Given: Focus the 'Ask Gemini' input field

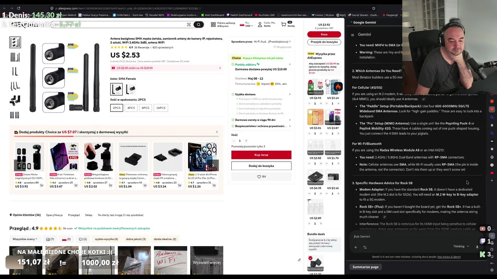Looking at the screenshot, I should 415,236.
